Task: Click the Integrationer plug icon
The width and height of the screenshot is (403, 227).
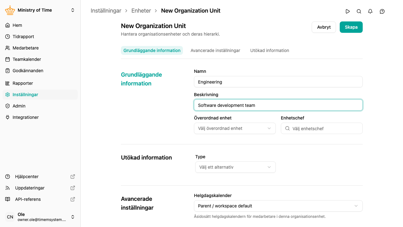Action: point(8,117)
